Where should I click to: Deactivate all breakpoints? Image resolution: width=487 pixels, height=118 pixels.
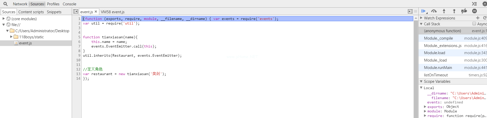point(464,11)
